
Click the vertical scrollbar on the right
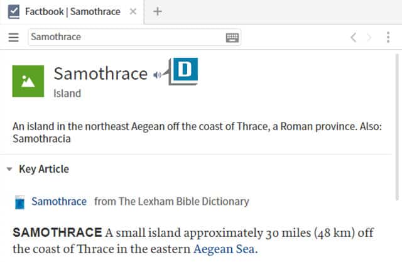pyautogui.click(x=396, y=126)
